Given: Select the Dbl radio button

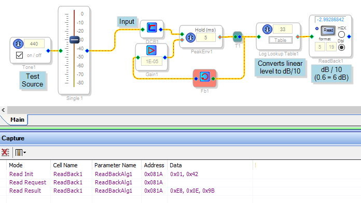Looking at the screenshot, I should pos(341,47).
